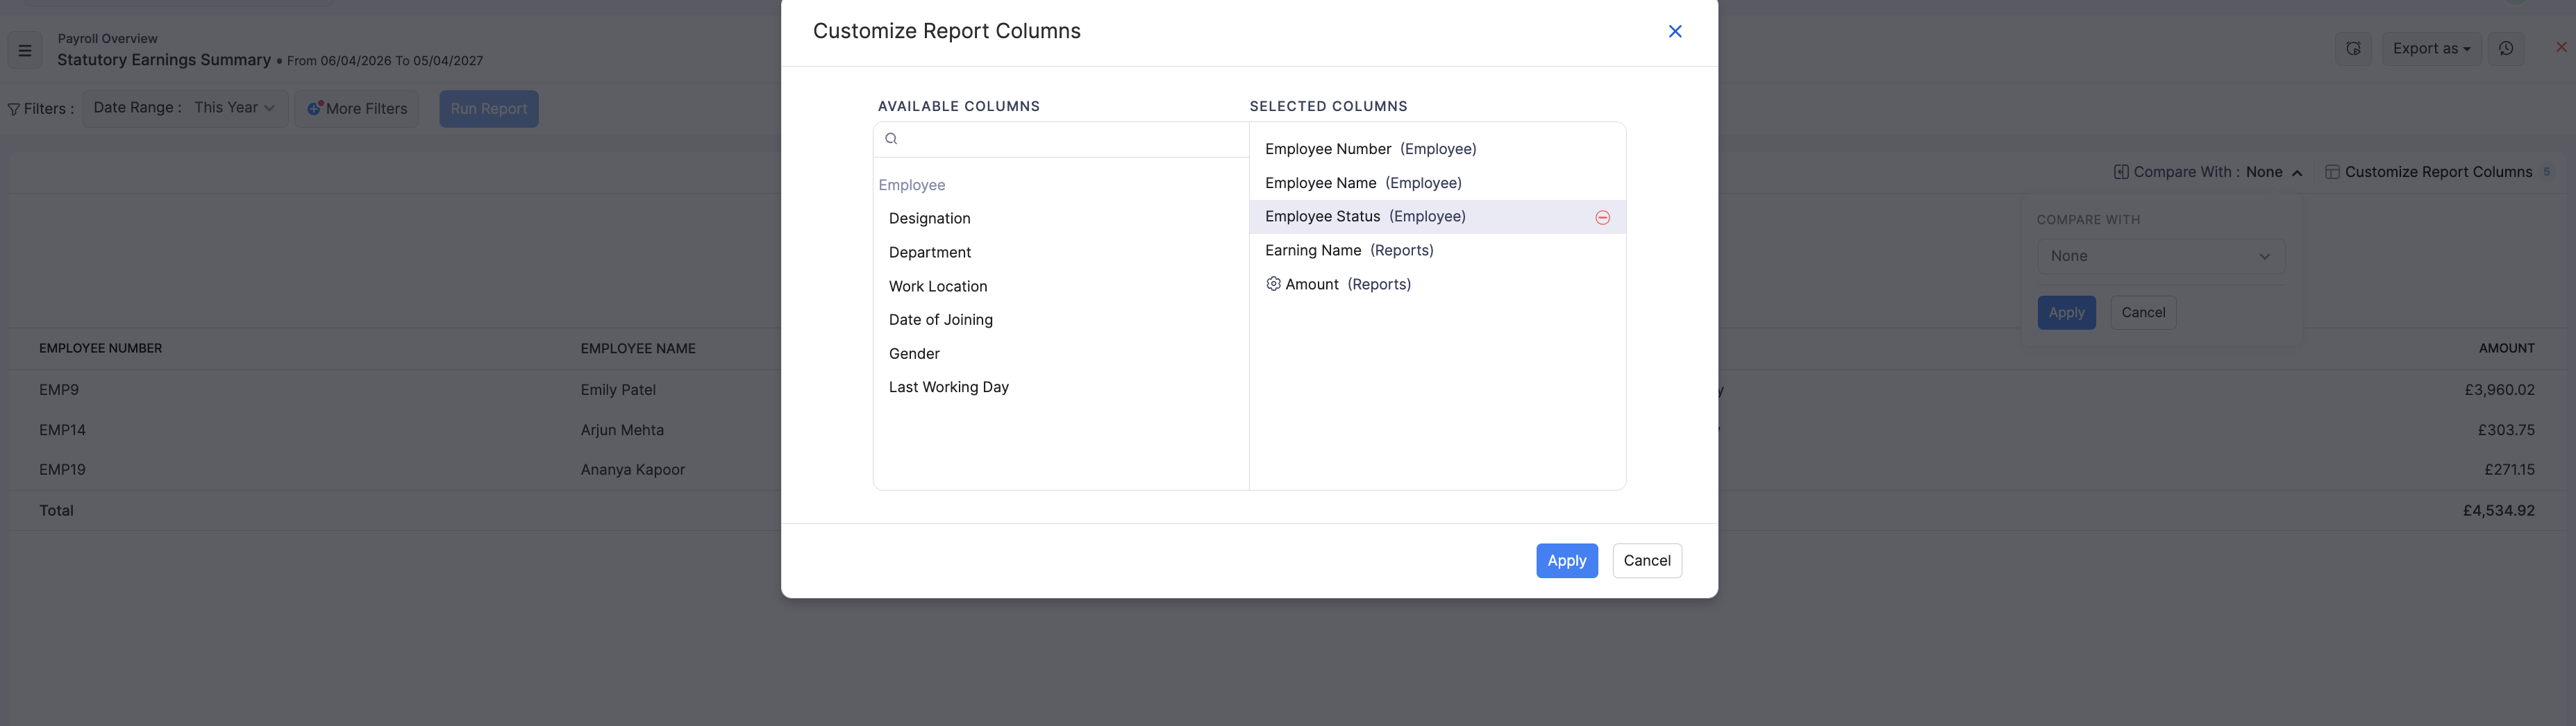Click the schedule report icon near Export as
The height and width of the screenshot is (726, 2576).
tap(2353, 48)
